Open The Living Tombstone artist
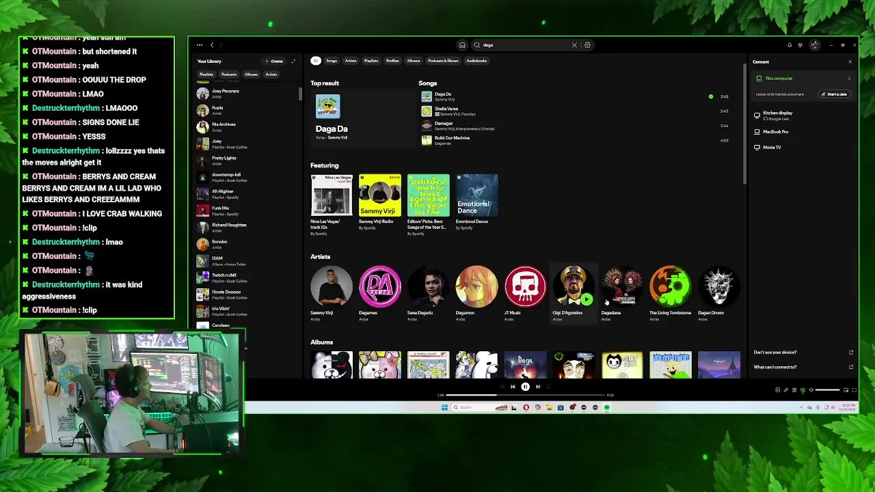 671,292
